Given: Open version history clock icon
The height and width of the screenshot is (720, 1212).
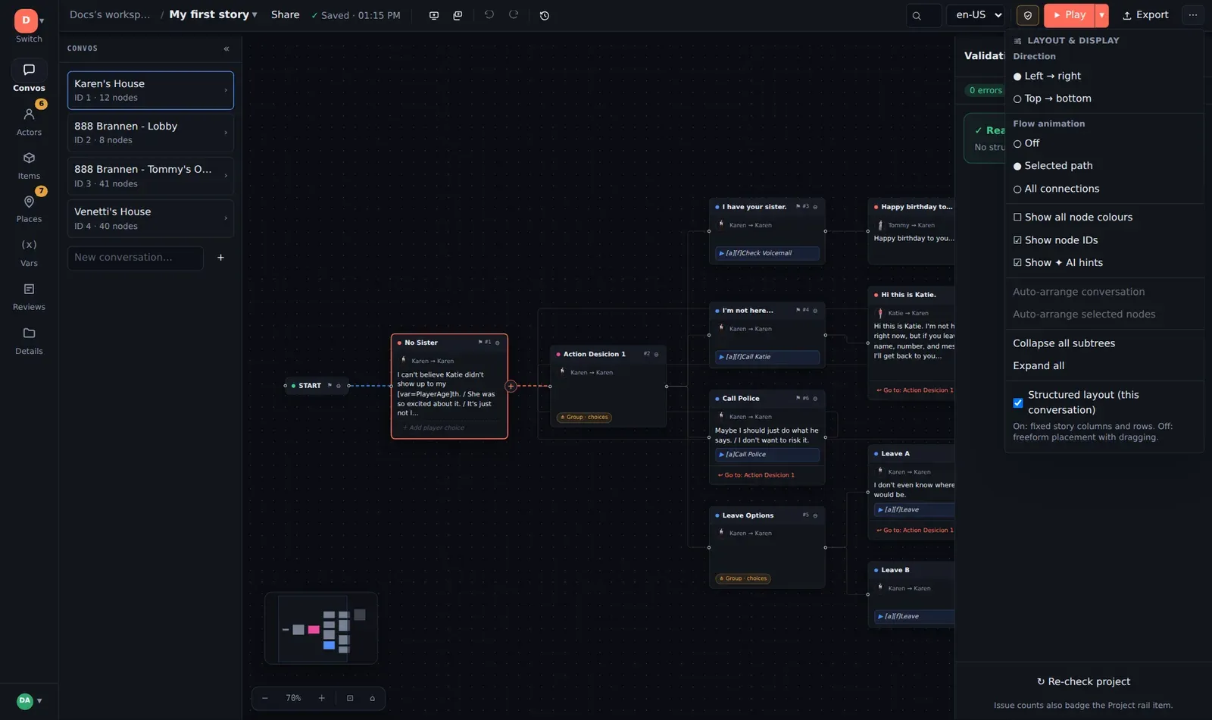Looking at the screenshot, I should 544,15.
